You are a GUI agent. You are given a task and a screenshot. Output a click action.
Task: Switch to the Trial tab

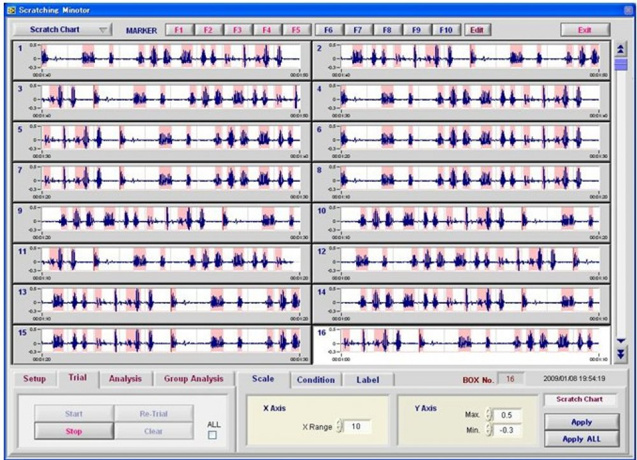click(78, 378)
